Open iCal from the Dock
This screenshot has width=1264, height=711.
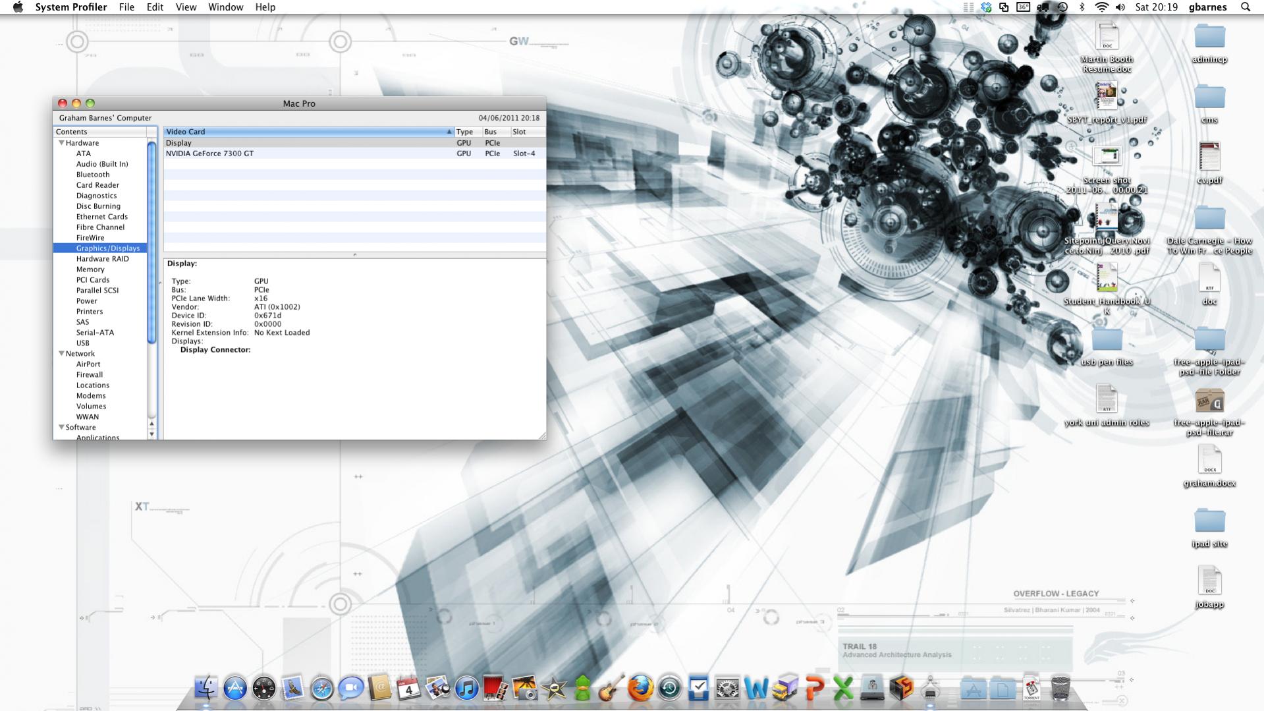click(409, 688)
